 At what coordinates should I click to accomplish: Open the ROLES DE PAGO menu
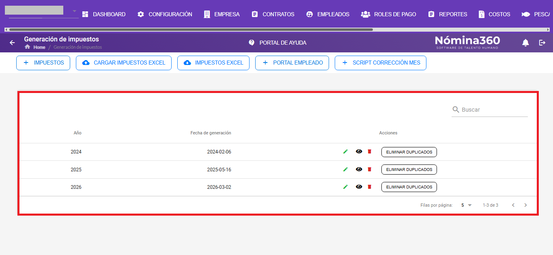click(389, 14)
